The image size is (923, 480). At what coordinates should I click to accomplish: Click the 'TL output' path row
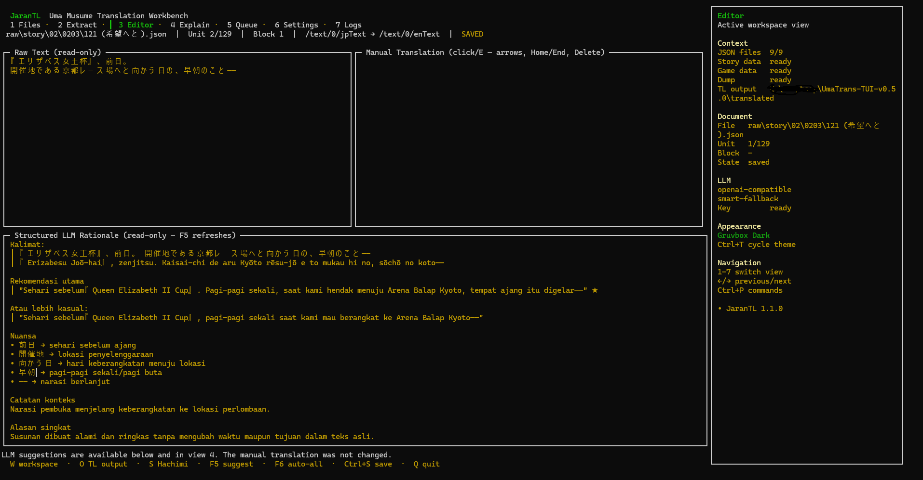(806, 94)
